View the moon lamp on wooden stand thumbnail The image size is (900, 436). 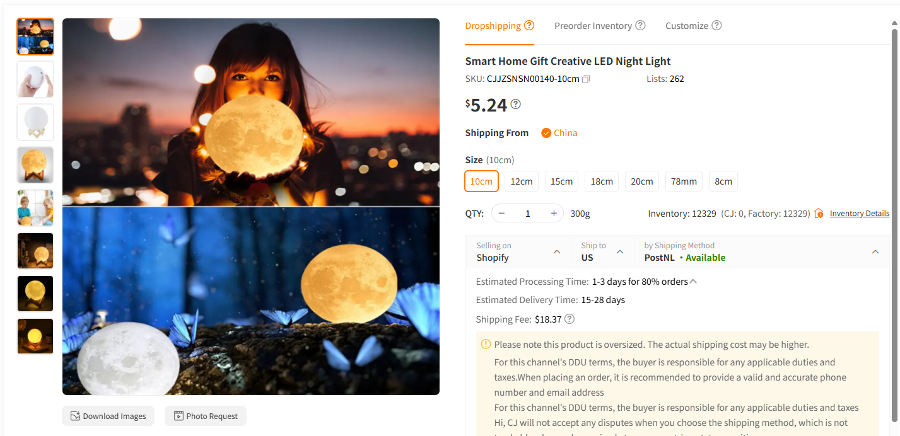(x=35, y=165)
